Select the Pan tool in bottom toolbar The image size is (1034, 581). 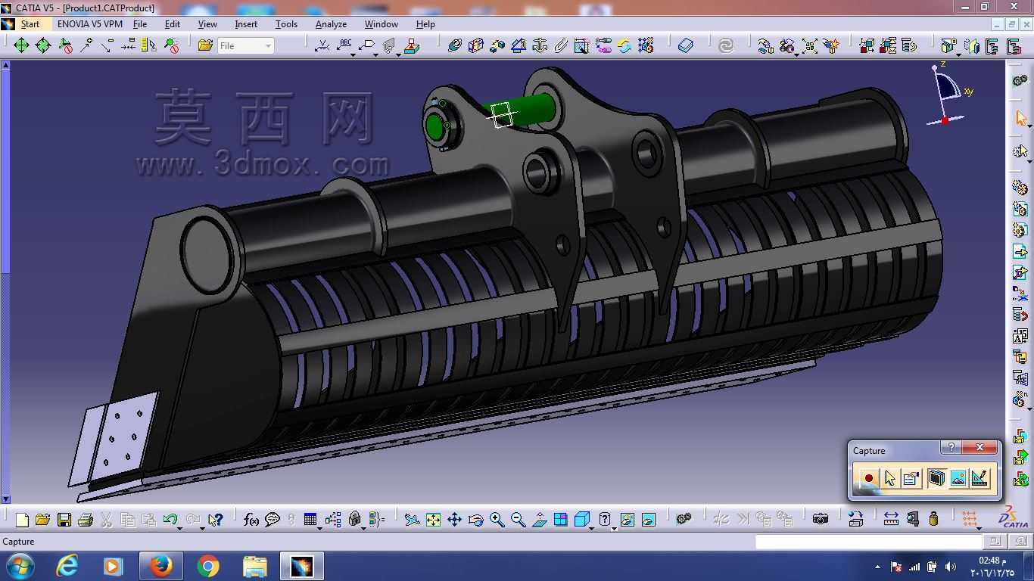tap(454, 520)
